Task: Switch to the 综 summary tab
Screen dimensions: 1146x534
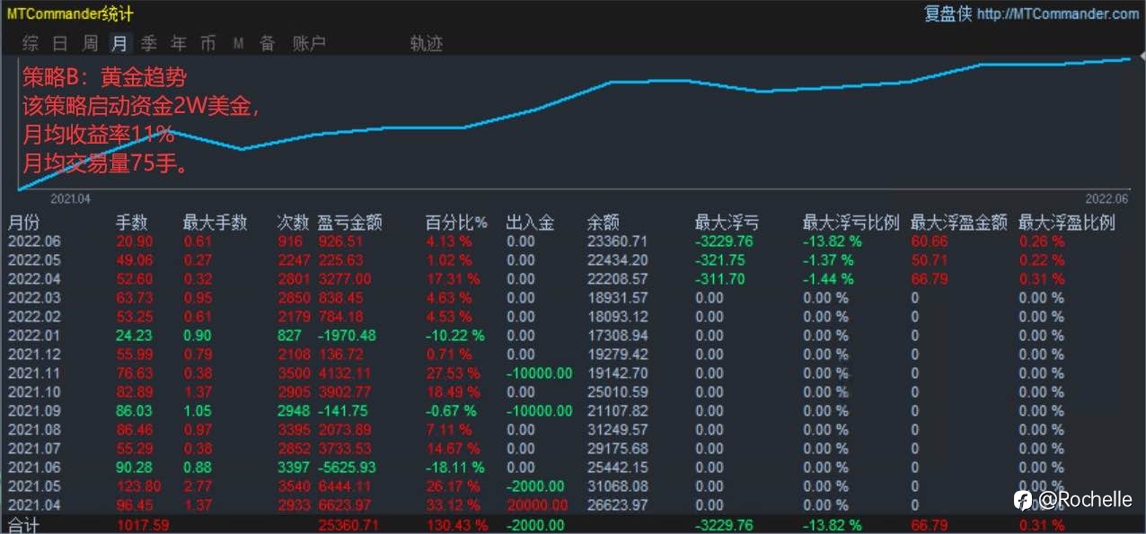Action: (31, 43)
